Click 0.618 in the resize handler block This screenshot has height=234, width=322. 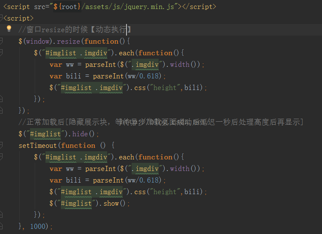[x=149, y=76]
